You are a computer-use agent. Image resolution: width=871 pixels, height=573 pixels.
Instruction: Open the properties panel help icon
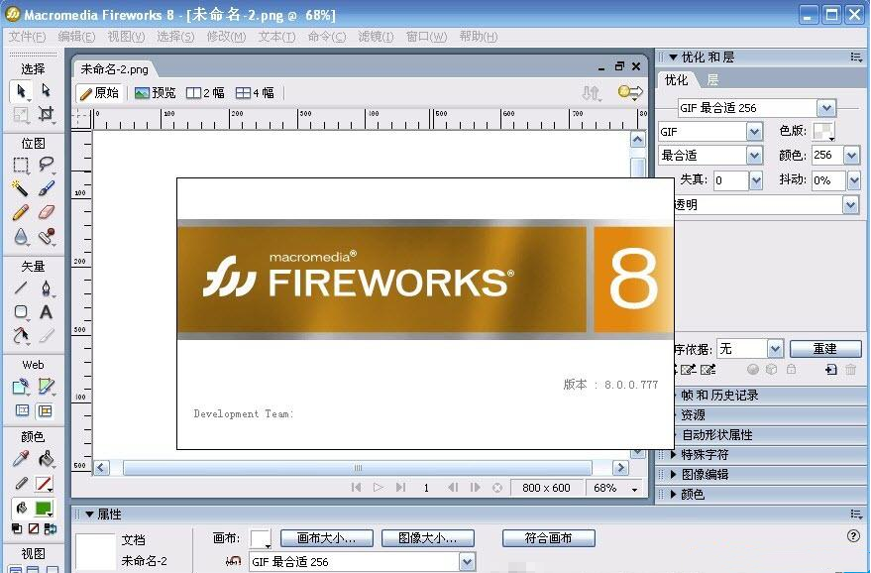pyautogui.click(x=853, y=536)
